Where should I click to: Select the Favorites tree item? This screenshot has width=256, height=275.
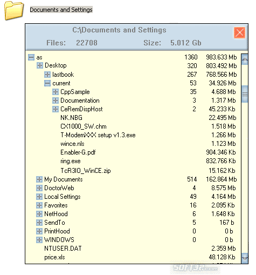pyautogui.click(x=56, y=205)
